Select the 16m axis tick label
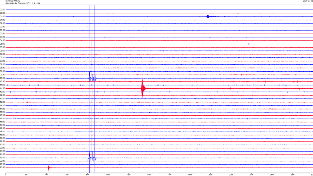Screen dimensions: 313x176 (170, 175)
